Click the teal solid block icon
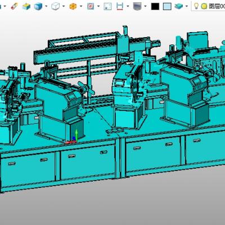 tap(178, 6)
